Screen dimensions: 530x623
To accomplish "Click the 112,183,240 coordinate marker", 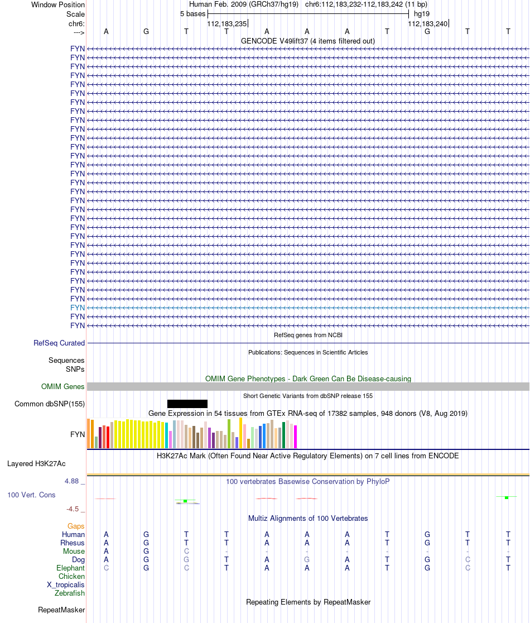I will coord(428,24).
